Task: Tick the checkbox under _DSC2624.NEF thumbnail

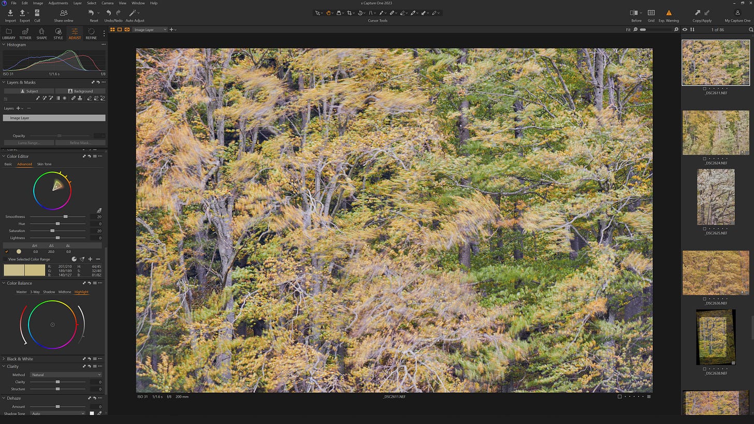Action: click(x=704, y=158)
